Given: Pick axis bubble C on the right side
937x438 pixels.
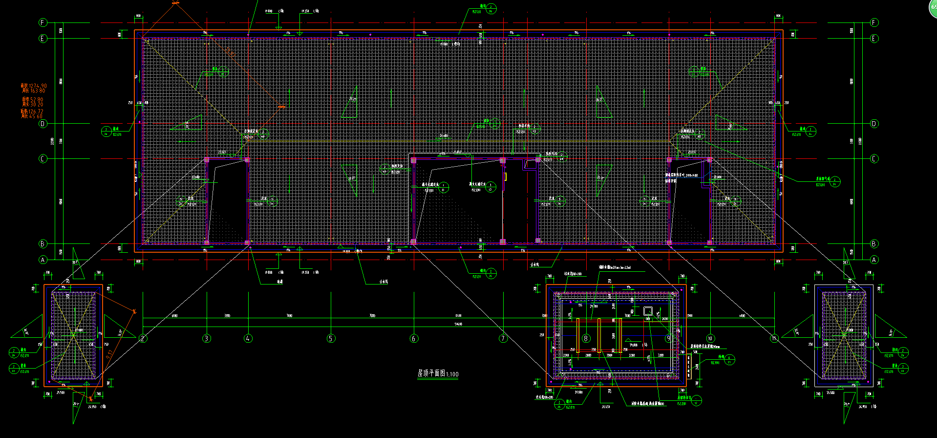Looking at the screenshot, I should click(x=874, y=159).
